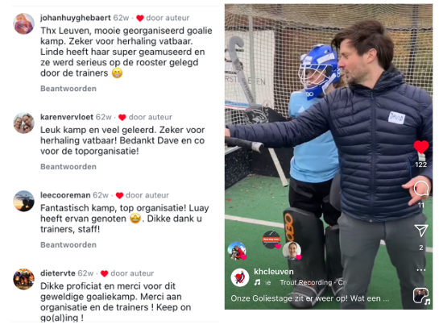Open khcleuven profile avatar on reel
The image size is (439, 325).
pos(240,277)
